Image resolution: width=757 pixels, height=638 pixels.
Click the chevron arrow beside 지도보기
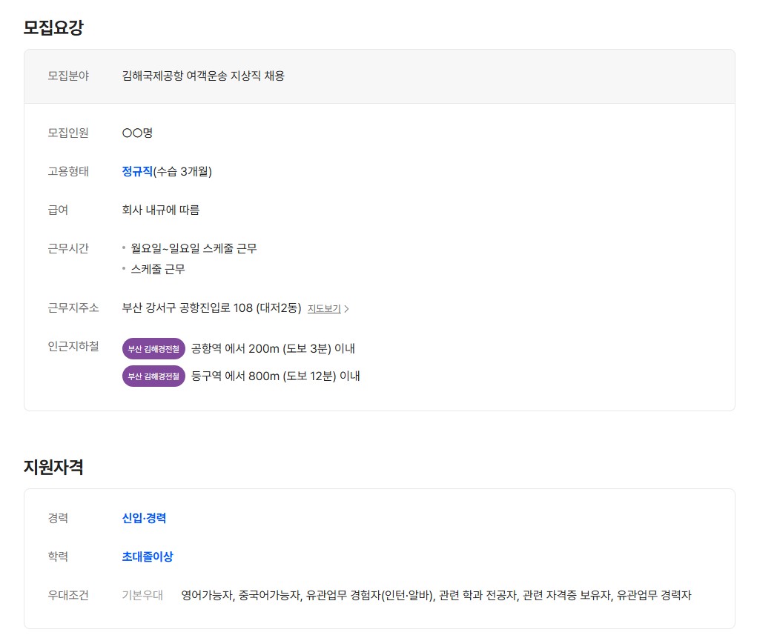(346, 309)
